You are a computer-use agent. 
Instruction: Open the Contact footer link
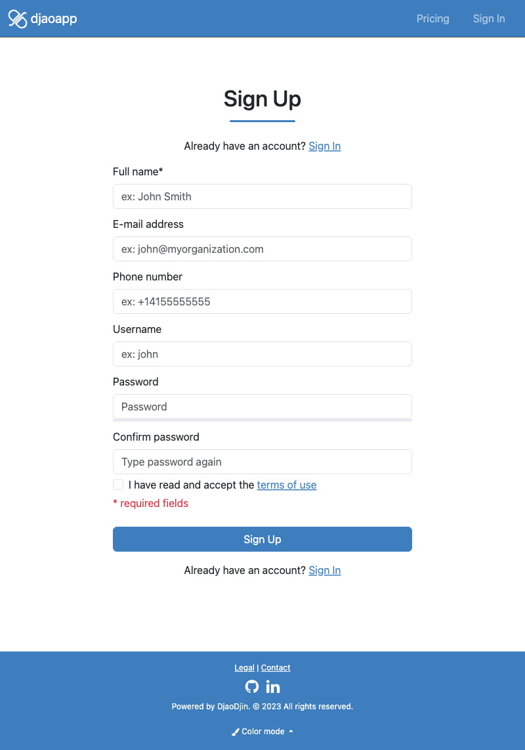pos(276,668)
